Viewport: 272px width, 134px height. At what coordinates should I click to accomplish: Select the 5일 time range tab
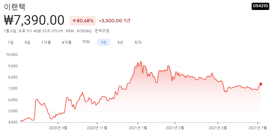pyautogui.click(x=28, y=42)
